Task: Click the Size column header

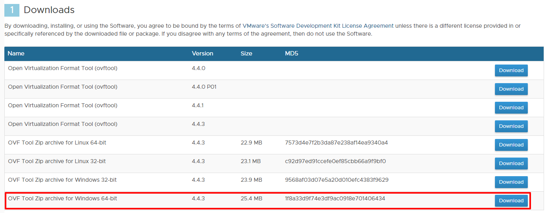Action: 246,53
